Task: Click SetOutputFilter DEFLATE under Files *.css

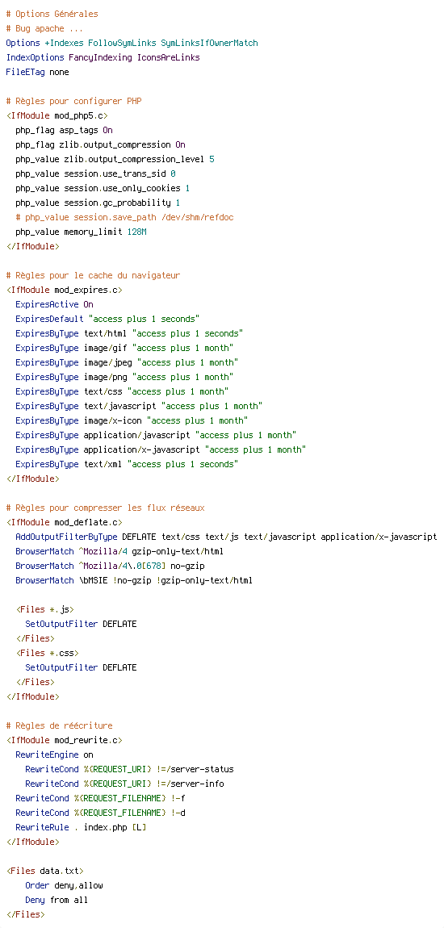Action: tap(81, 667)
